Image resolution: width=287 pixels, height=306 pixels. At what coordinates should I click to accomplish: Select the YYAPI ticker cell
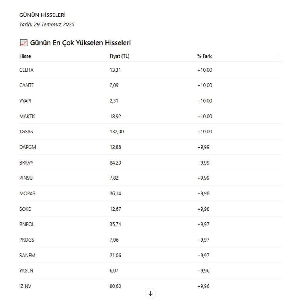(25, 101)
